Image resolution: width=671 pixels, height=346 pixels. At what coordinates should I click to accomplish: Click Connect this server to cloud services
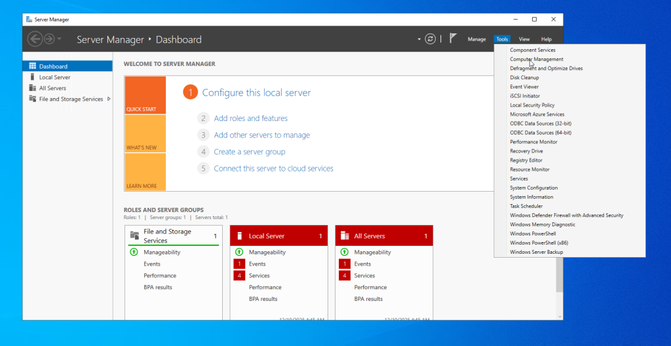[273, 168]
